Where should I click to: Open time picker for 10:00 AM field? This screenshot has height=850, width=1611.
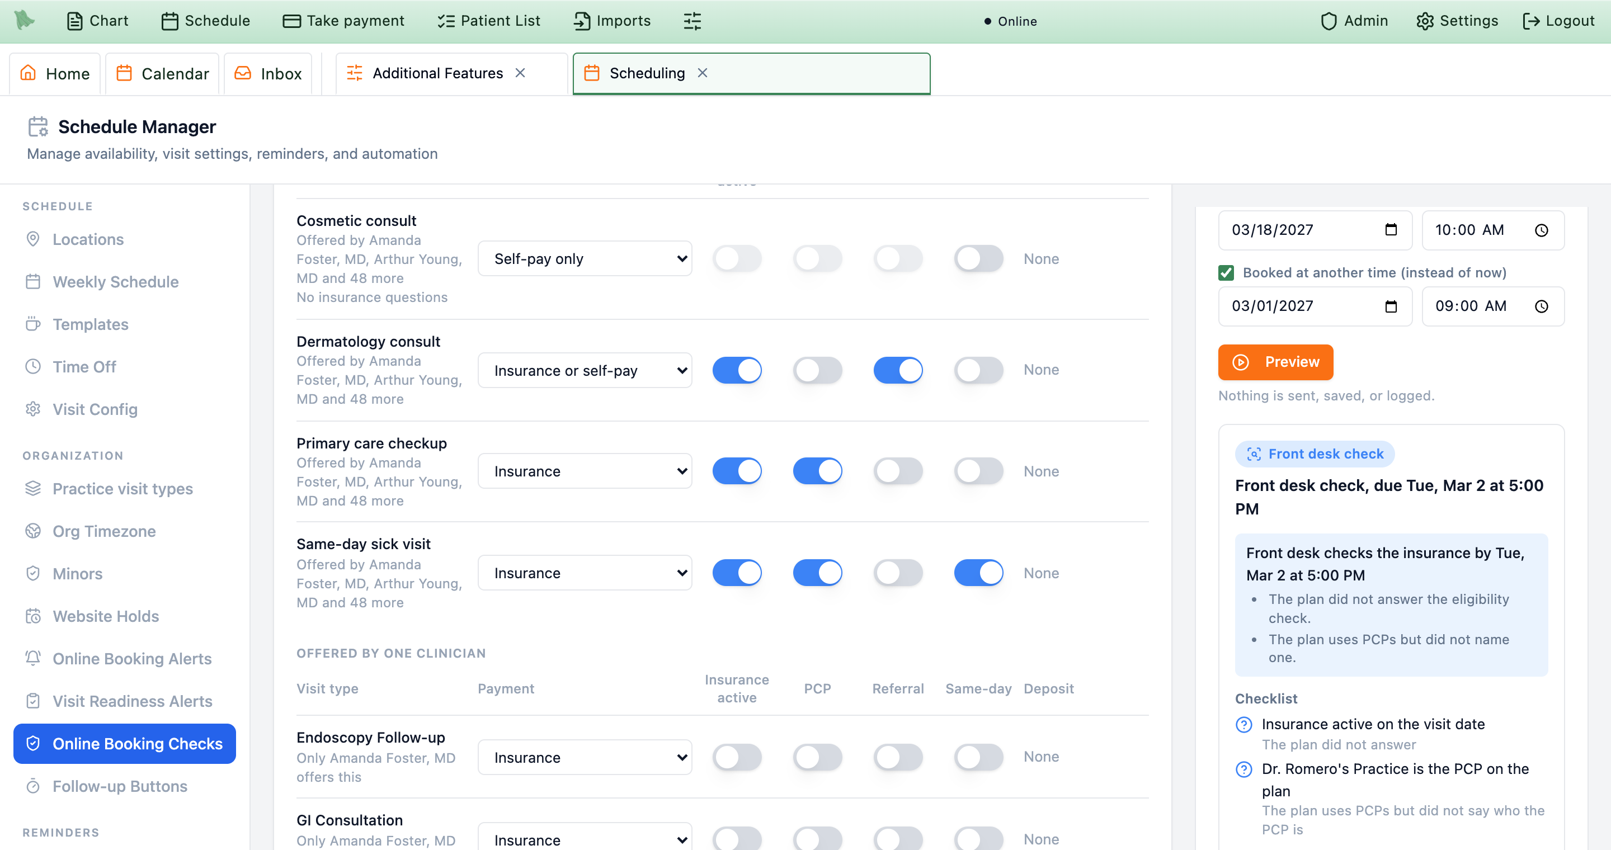point(1542,230)
